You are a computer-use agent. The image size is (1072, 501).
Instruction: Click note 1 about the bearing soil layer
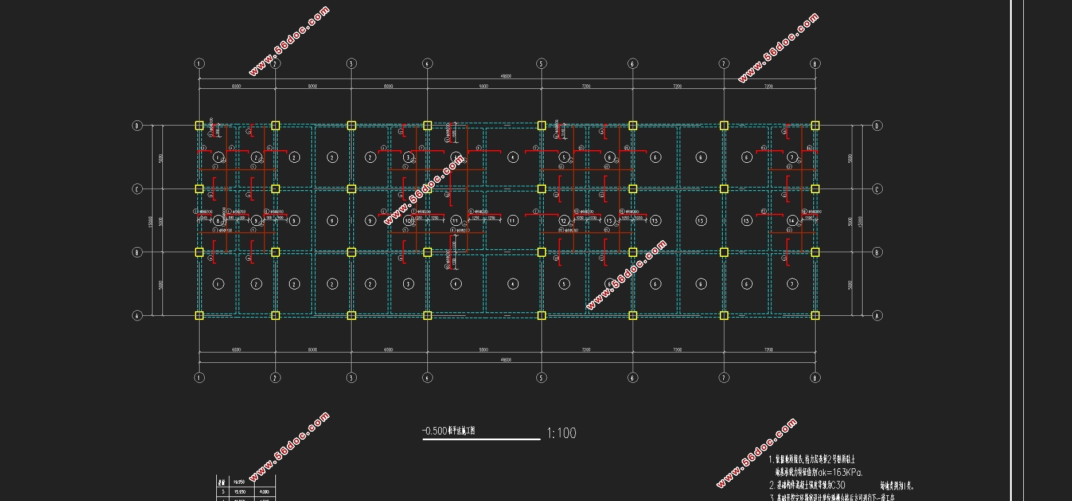point(812,460)
